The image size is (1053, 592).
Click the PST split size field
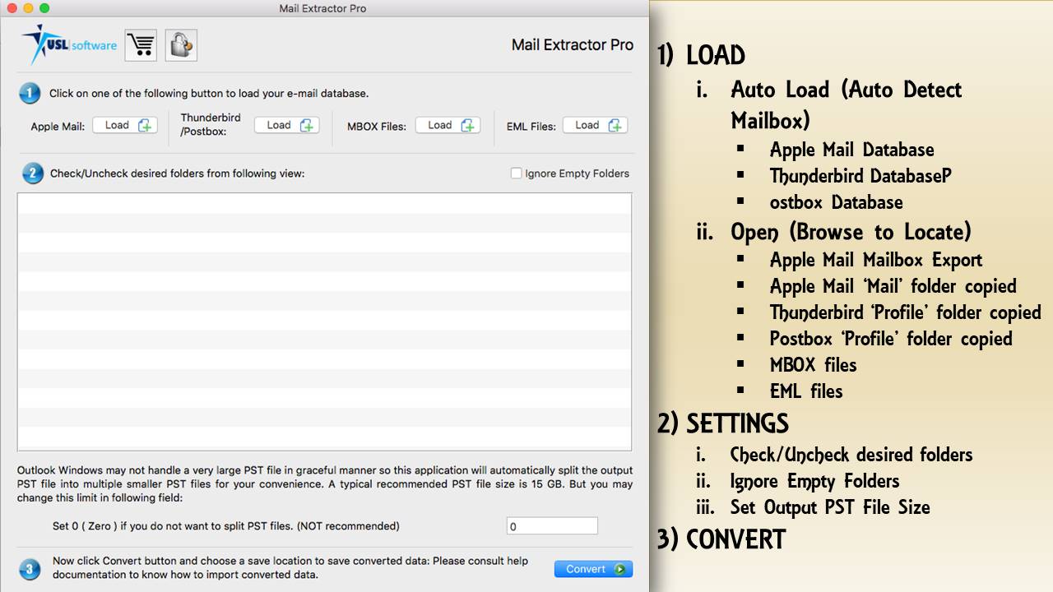pyautogui.click(x=552, y=526)
